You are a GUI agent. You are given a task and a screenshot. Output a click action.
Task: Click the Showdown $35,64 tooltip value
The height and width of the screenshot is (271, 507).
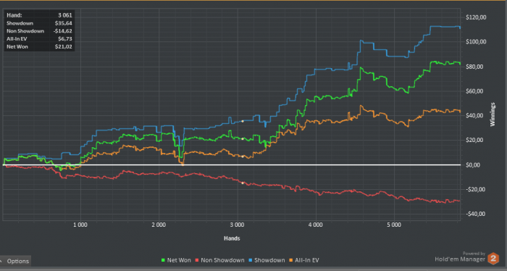tap(64, 23)
